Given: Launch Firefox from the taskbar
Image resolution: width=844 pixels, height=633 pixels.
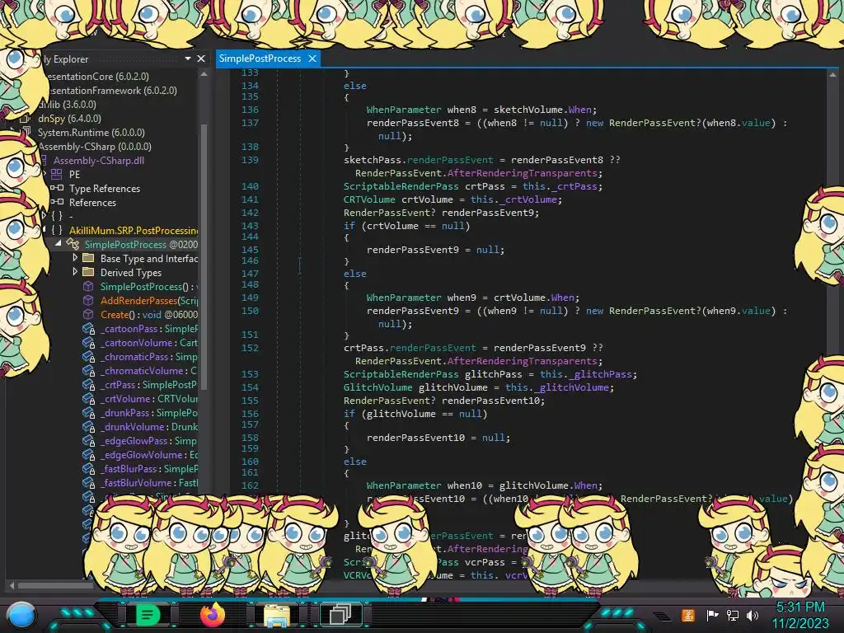Looking at the screenshot, I should click(212, 614).
